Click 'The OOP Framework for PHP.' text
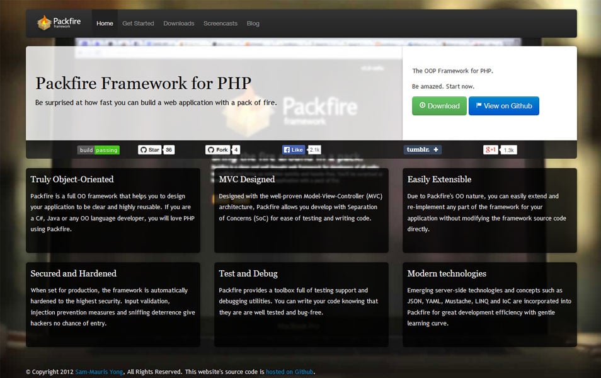 [x=453, y=71]
